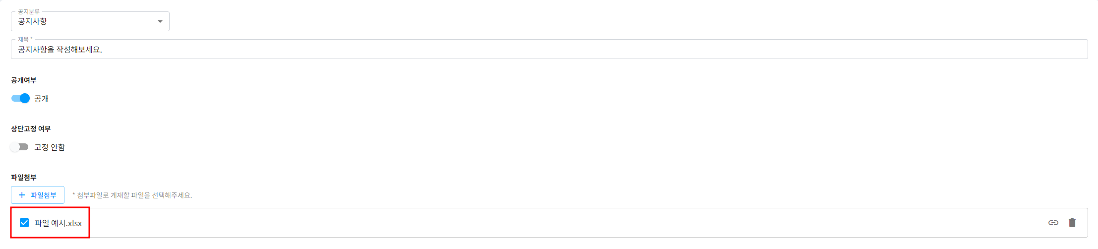The width and height of the screenshot is (1098, 249).
Task: Click the 고정 안함 switch label
Action: (50, 147)
